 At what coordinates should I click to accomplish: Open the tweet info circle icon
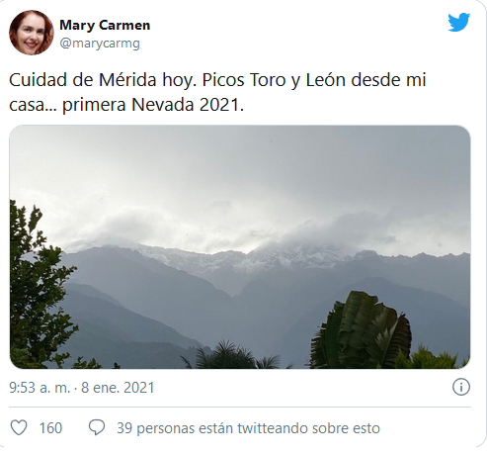[461, 387]
